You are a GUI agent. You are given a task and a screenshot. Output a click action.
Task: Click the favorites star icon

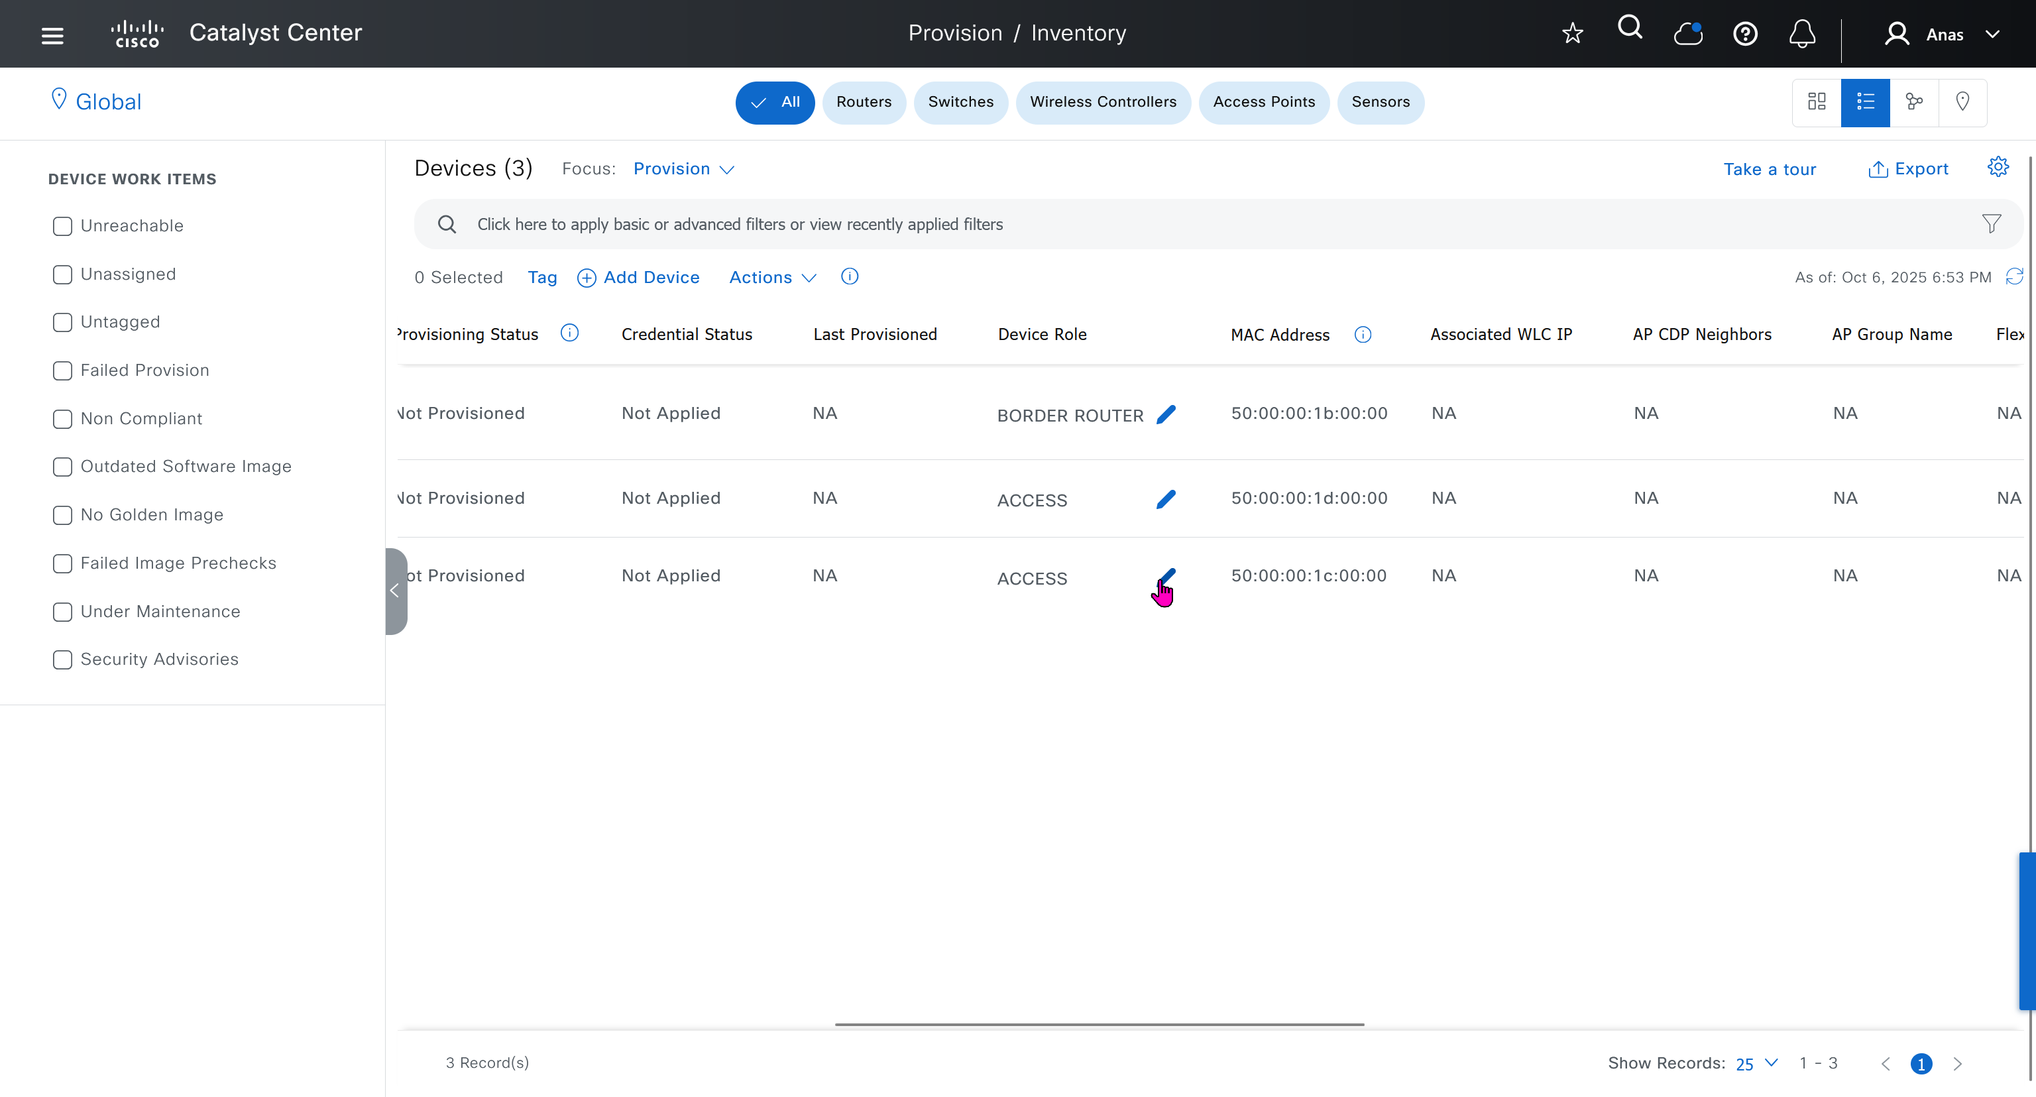[x=1572, y=33]
